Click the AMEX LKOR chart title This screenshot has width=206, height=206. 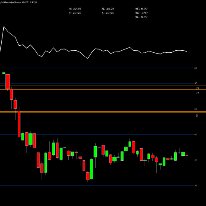(x=29, y=2)
